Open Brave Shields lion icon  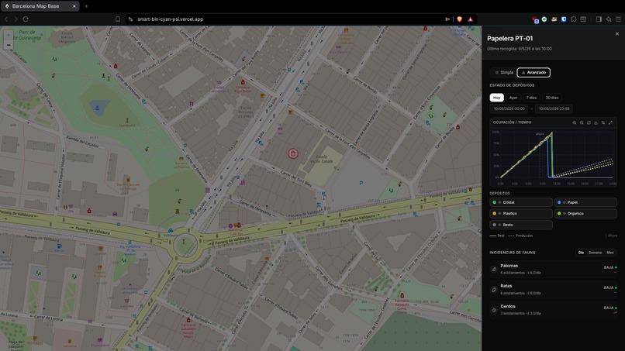tap(460, 19)
